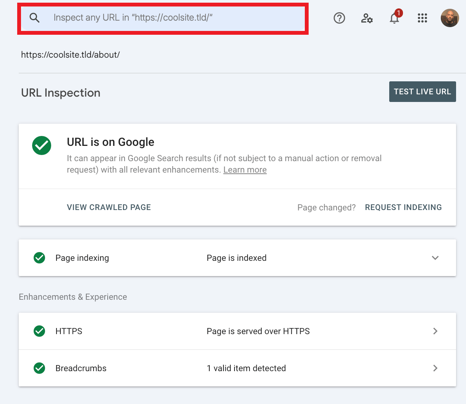
Task: Click the user settings and permissions icon
Action: point(367,18)
